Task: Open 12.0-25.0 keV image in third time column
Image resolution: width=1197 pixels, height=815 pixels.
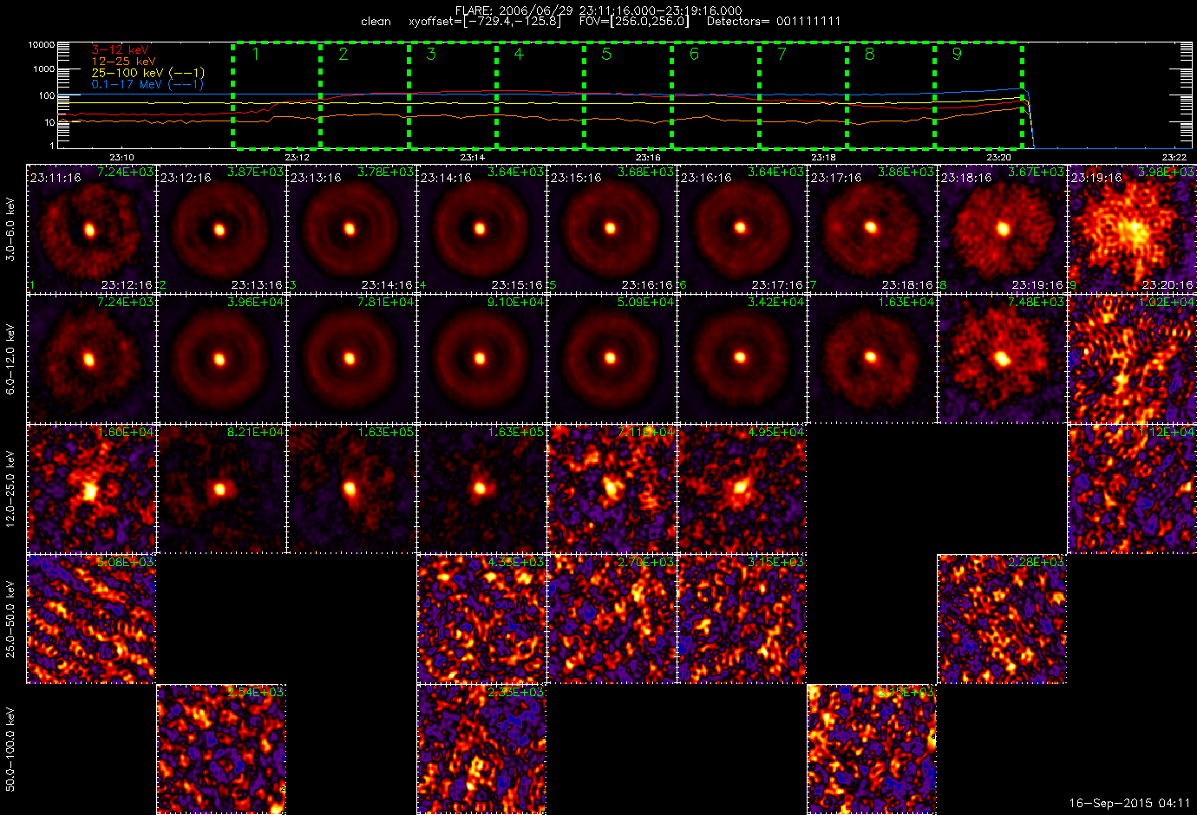Action: click(352, 489)
